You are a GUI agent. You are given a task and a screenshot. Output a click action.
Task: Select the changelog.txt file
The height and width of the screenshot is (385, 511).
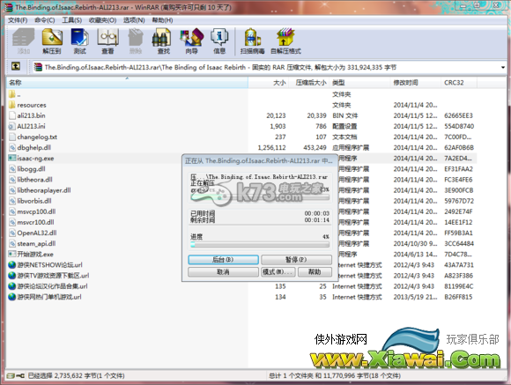[x=33, y=137]
